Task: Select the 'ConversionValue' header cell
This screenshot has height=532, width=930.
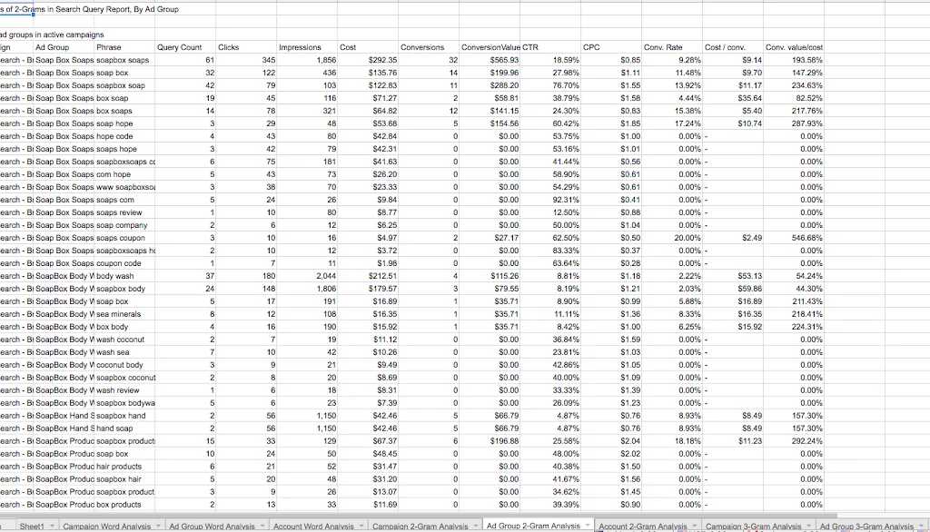Action: (490, 47)
